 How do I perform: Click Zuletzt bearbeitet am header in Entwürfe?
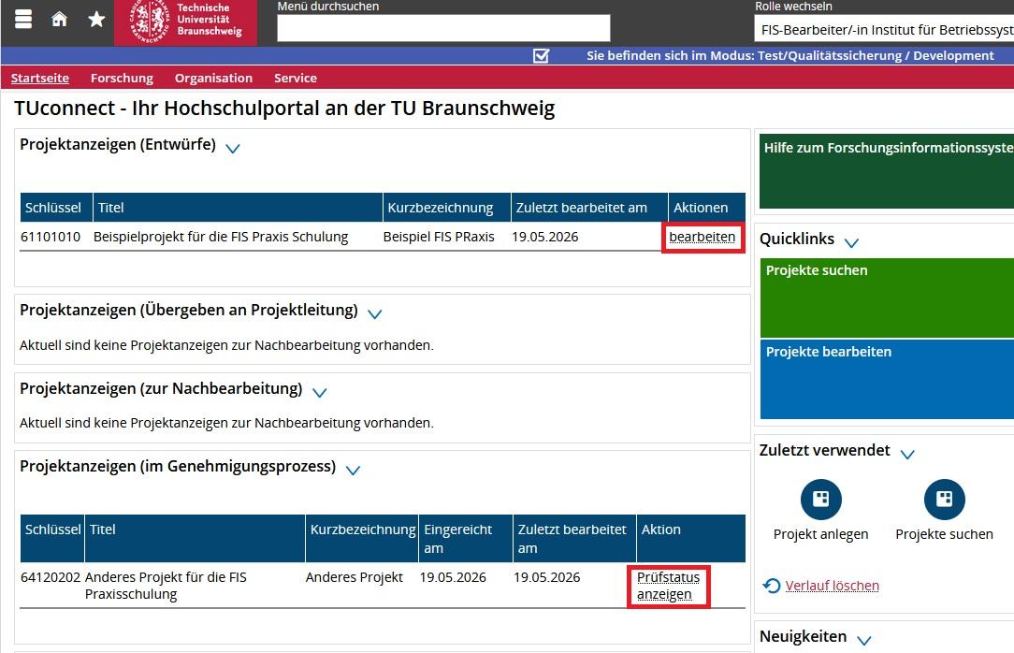tap(589, 208)
